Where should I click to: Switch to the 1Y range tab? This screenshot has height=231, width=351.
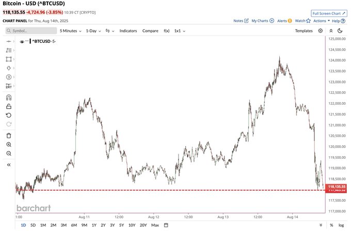coord(94,225)
